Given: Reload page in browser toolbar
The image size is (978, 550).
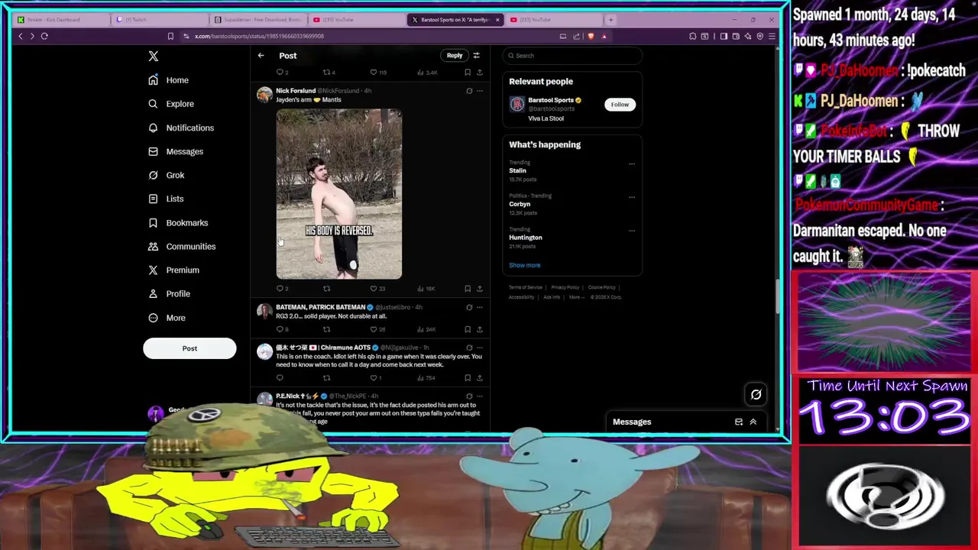Looking at the screenshot, I should 44,36.
